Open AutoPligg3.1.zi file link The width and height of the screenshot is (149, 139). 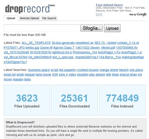click(131, 52)
